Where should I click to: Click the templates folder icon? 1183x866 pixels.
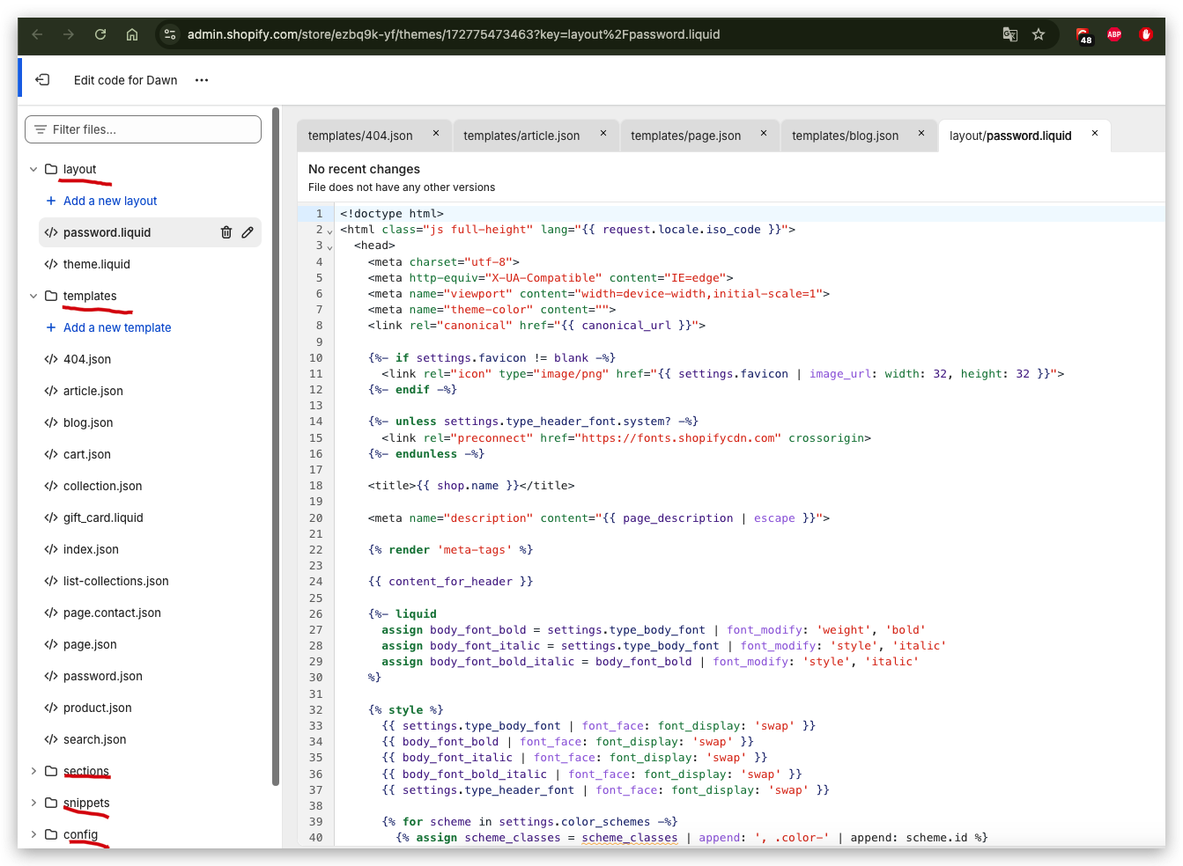tap(51, 296)
